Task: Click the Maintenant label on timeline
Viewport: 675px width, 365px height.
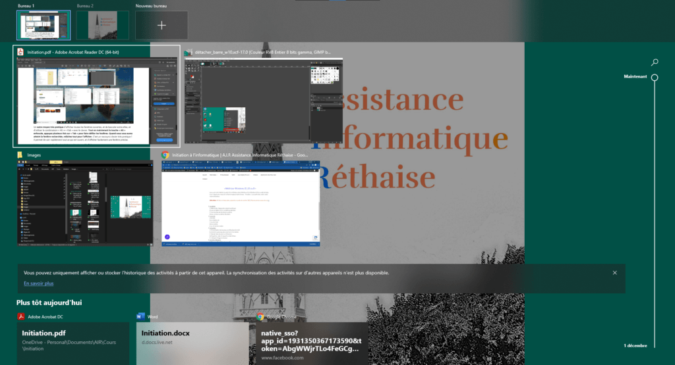Action: 635,76
